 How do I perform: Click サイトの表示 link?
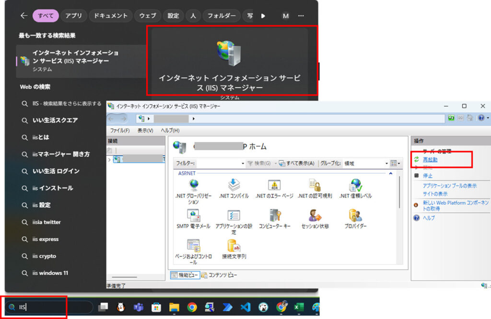pos(435,194)
